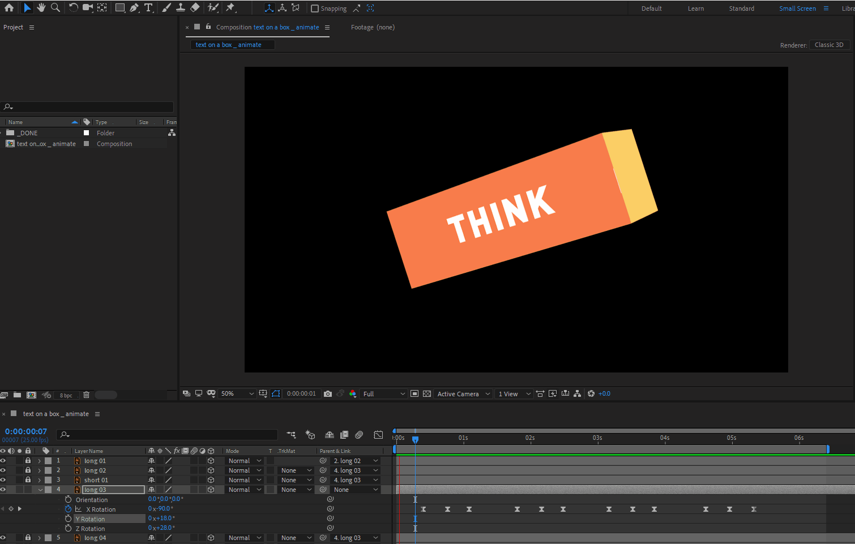Open the Classic 3D renderer dropdown
This screenshot has height=544, width=855.
pyautogui.click(x=830, y=45)
